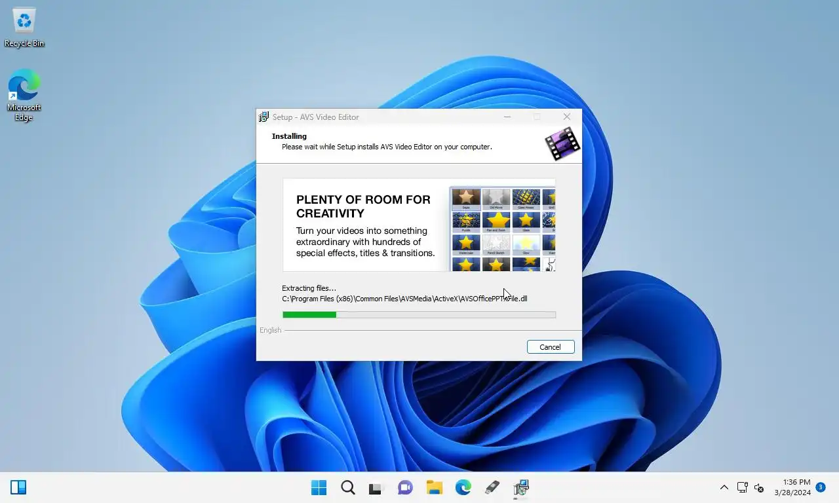Launch Microsoft Edge from the taskbar
The width and height of the screenshot is (839, 503).
463,487
